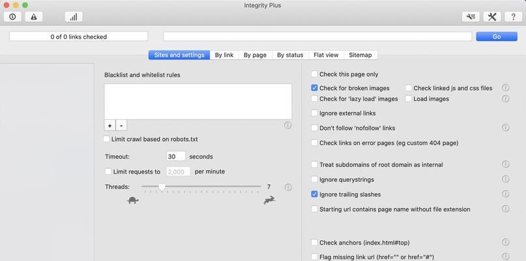
Task: Open the By status tab
Action: click(290, 55)
